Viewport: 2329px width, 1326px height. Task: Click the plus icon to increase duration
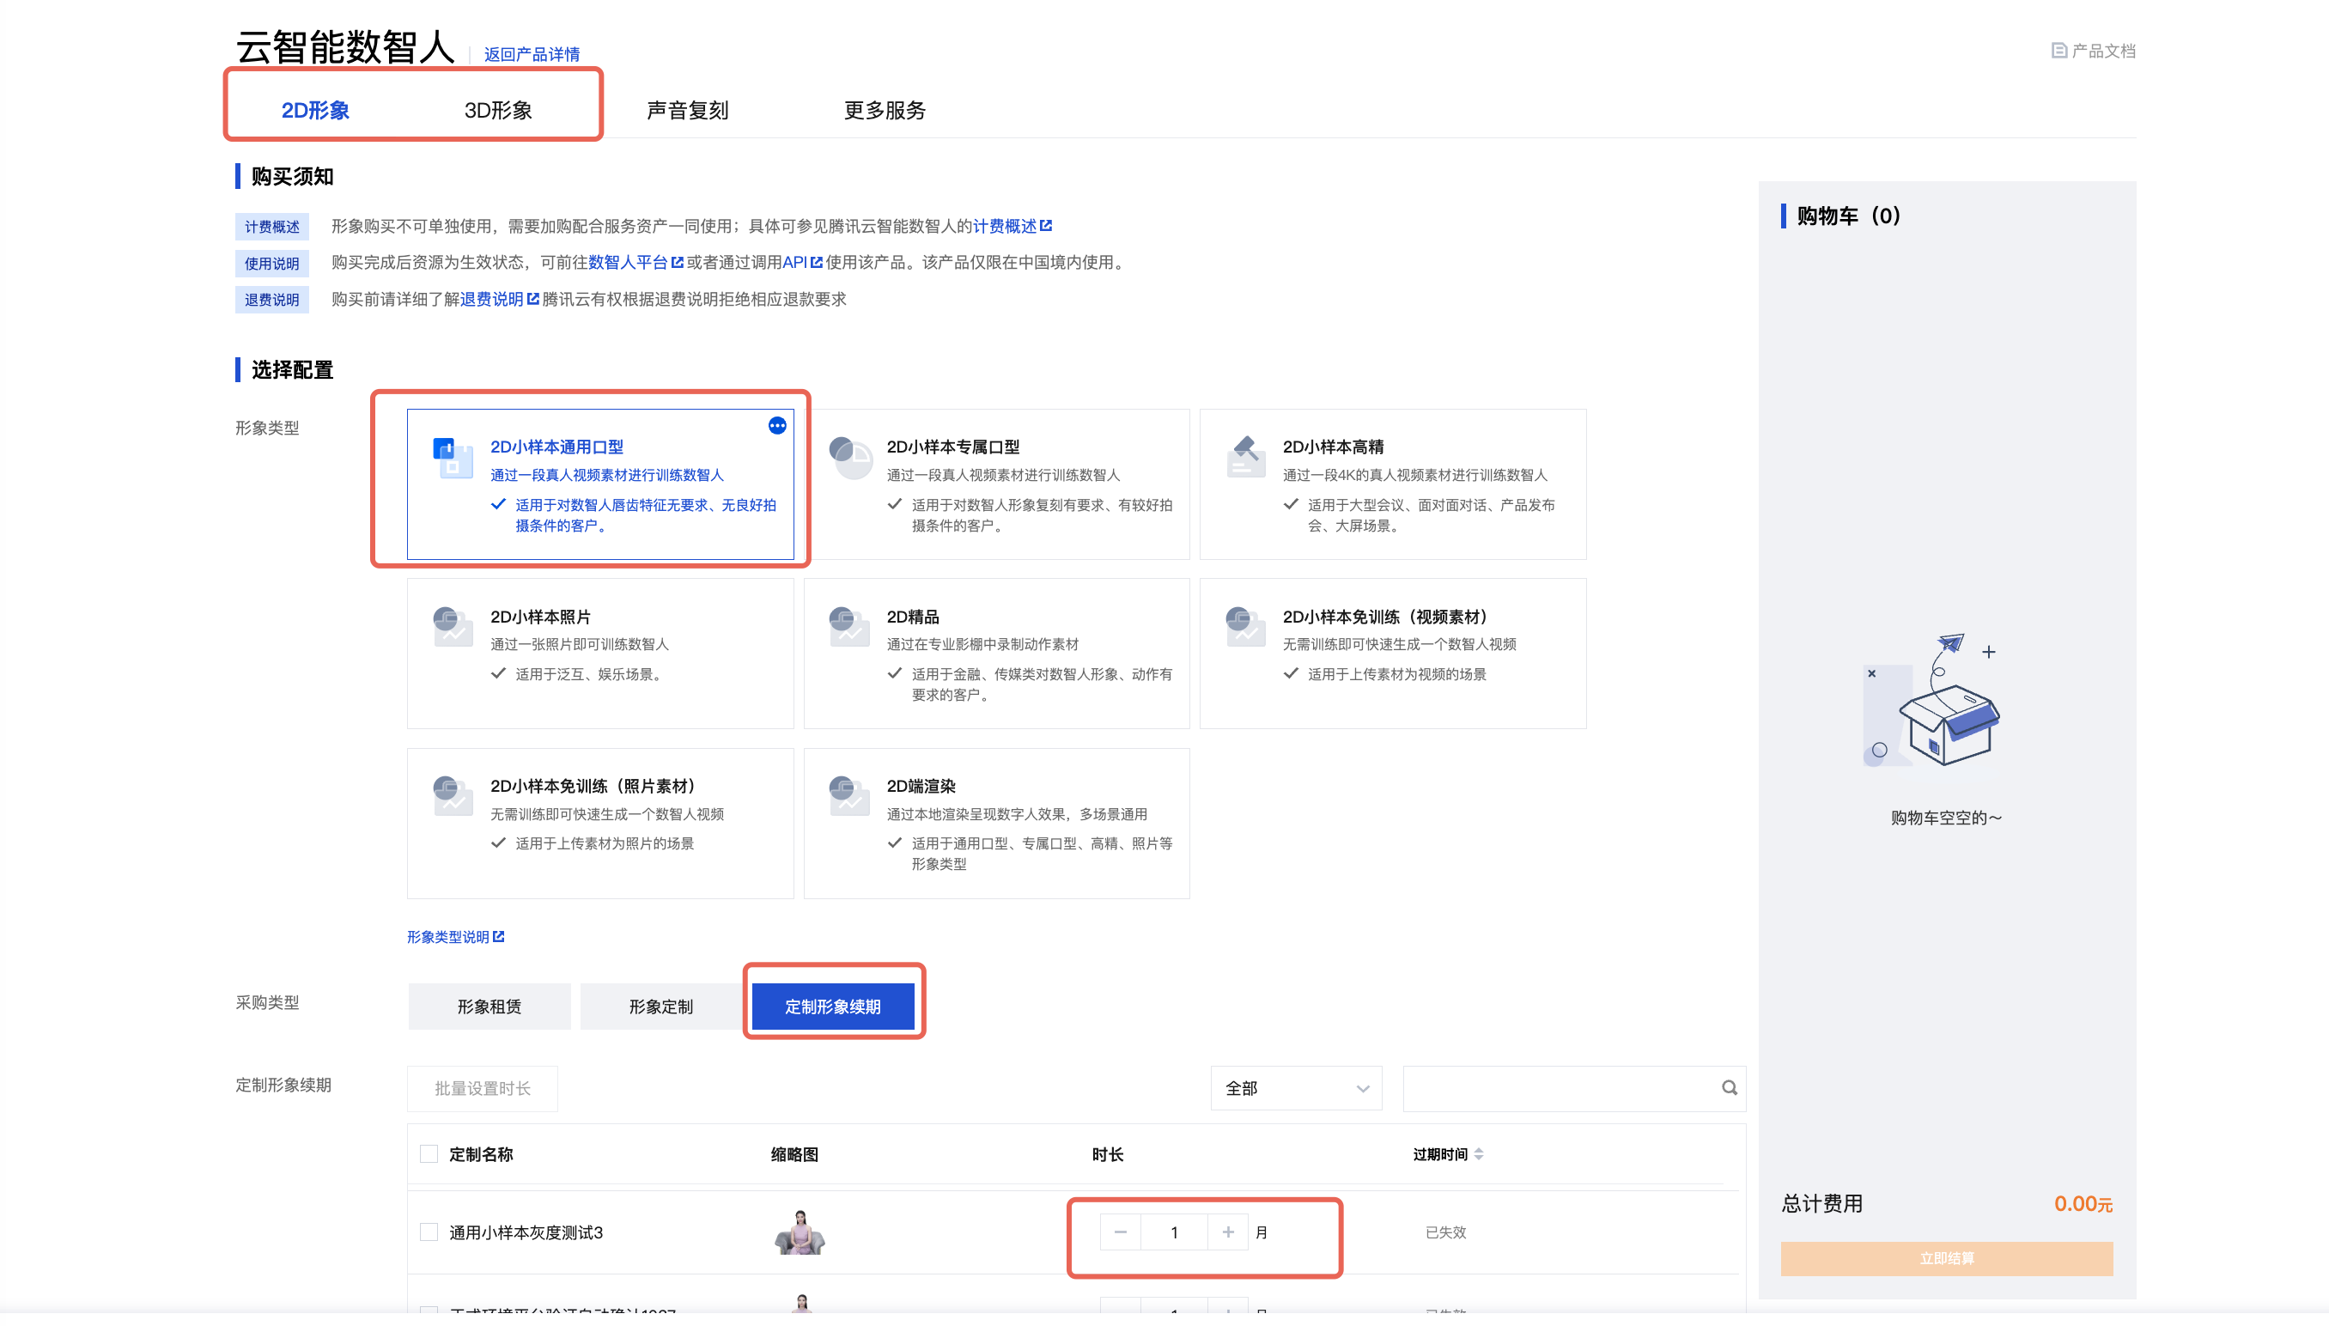click(1227, 1232)
